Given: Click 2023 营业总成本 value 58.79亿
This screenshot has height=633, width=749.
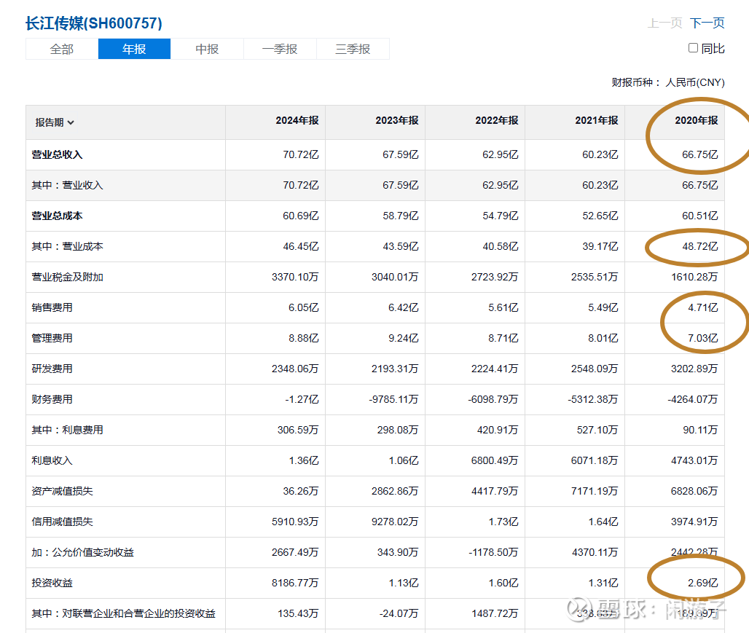Looking at the screenshot, I should pos(400,216).
